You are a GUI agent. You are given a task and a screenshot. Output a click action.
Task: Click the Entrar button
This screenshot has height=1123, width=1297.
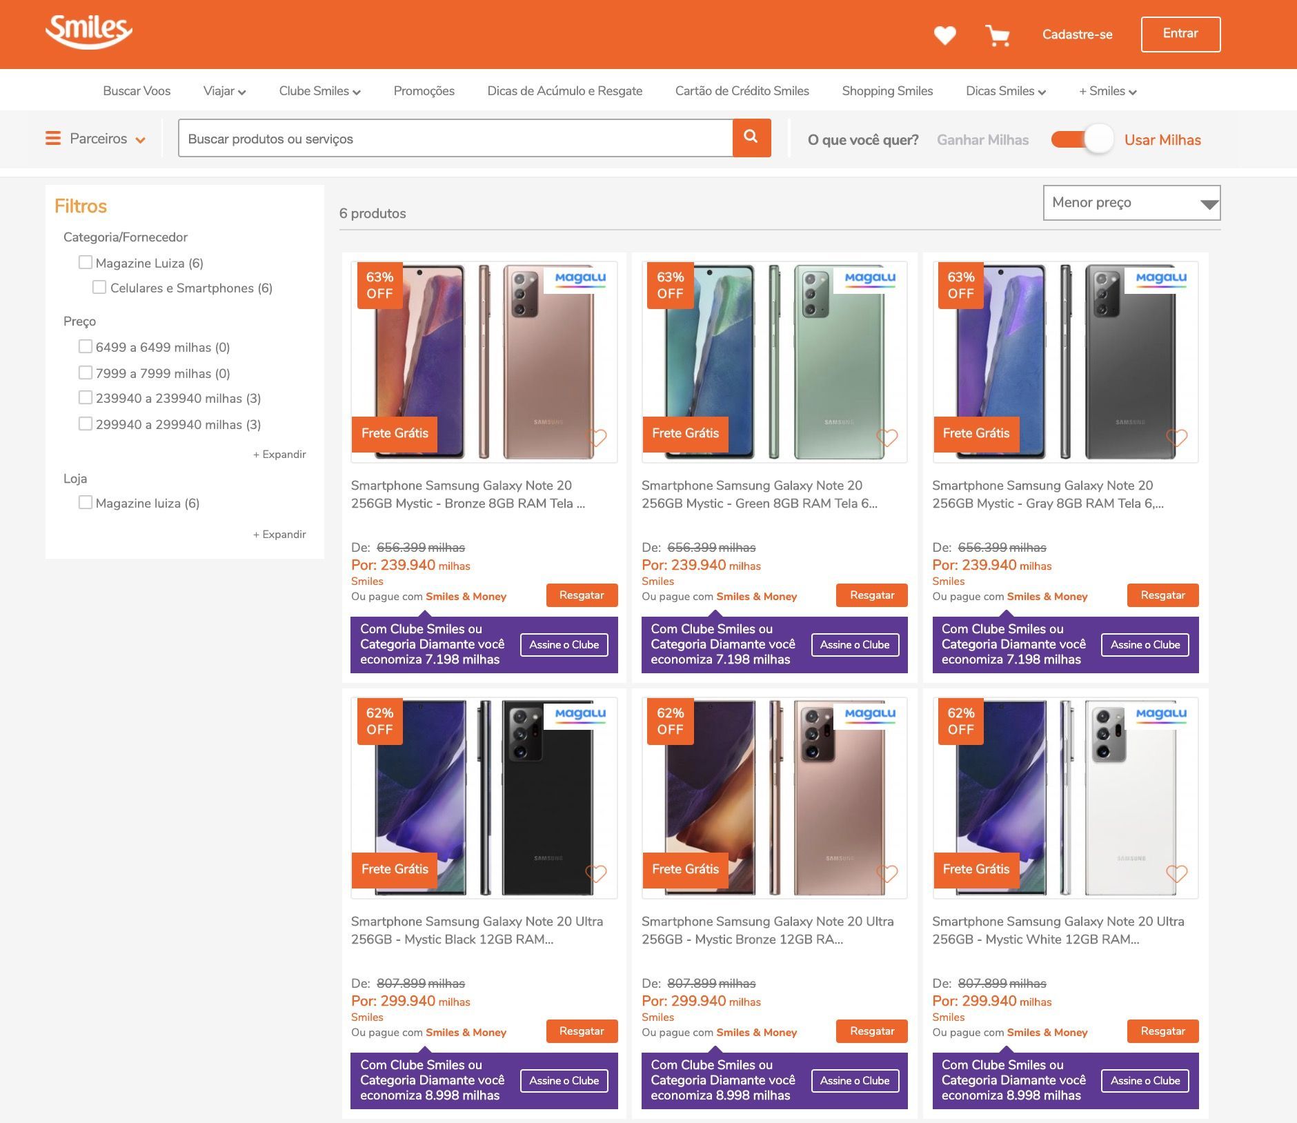coord(1180,34)
